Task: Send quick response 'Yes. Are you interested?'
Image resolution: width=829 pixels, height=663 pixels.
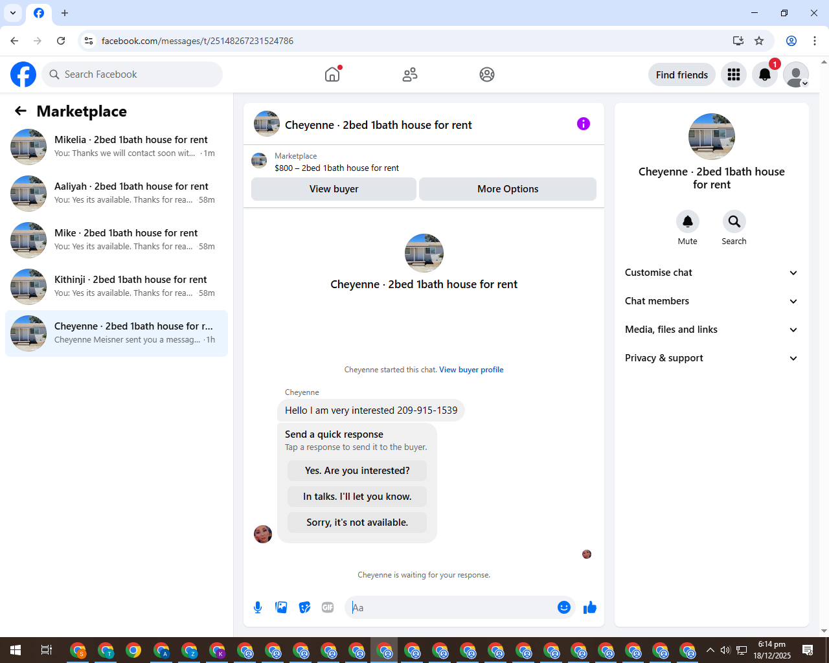Action: (x=358, y=471)
